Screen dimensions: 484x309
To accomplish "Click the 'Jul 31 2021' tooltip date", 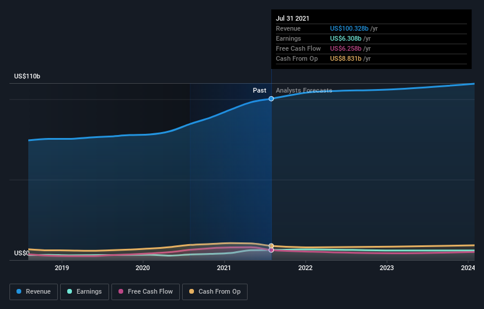I will coord(292,18).
